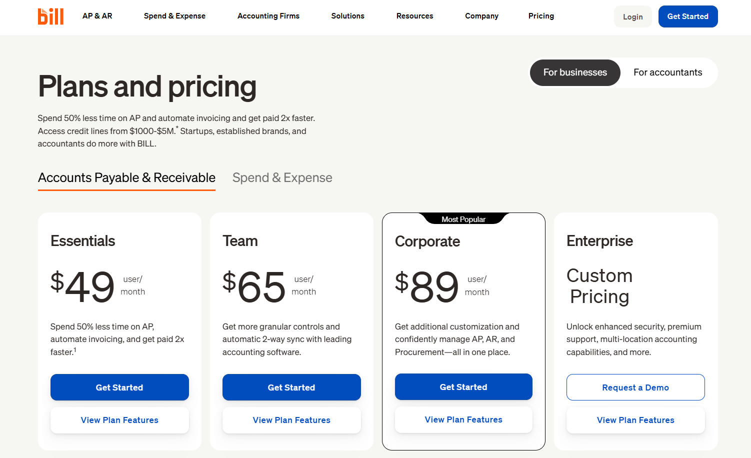Click the BILL logo icon
751x458 pixels.
pos(50,16)
